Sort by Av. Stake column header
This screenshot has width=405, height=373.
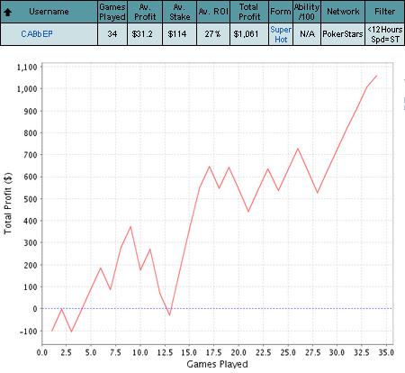[179, 12]
